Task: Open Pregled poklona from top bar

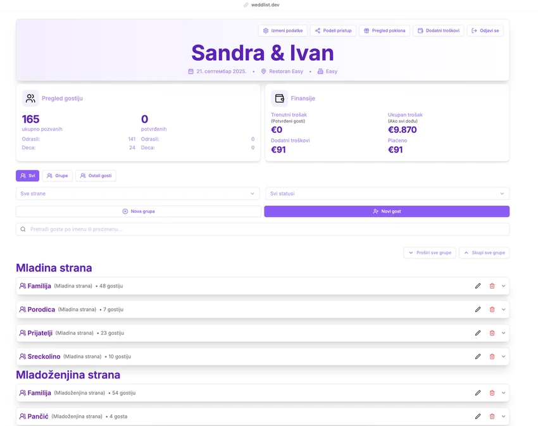Action: pos(384,30)
